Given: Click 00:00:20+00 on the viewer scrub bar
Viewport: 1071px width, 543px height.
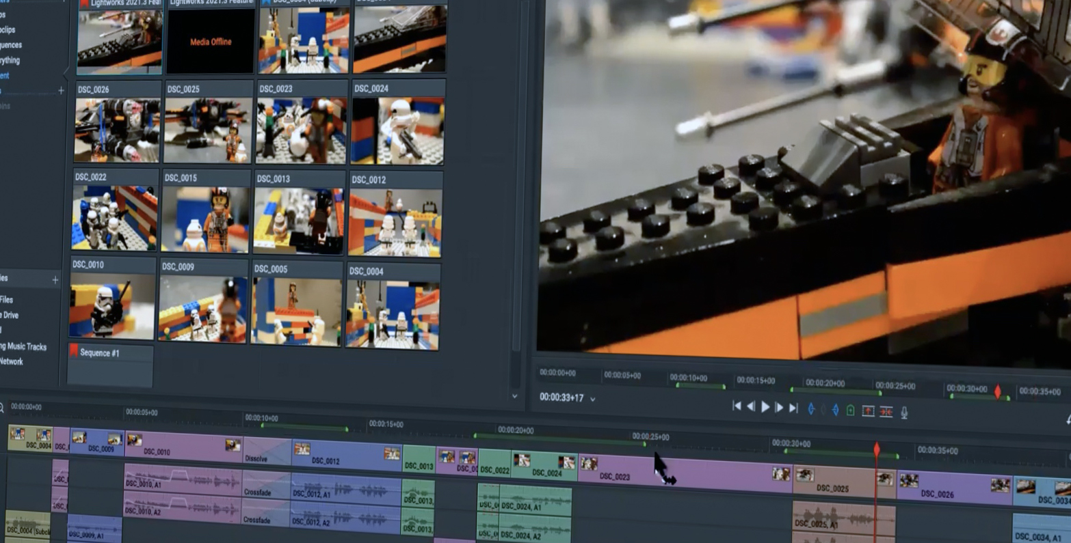Looking at the screenshot, I should pyautogui.click(x=825, y=383).
